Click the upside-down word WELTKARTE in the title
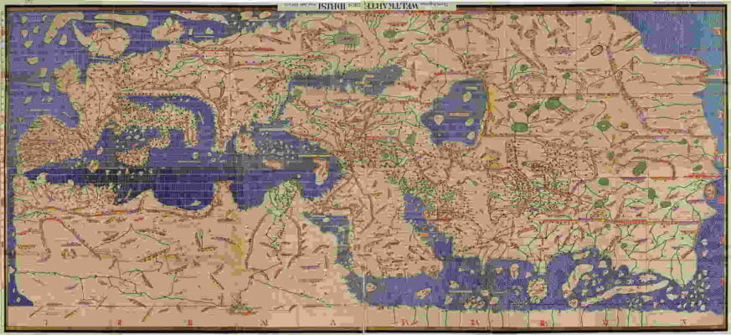This screenshot has height=335, width=731. click(x=391, y=6)
